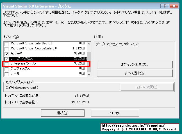
Task: Click the オプションの変更(G)... button
Action: [135, 64]
